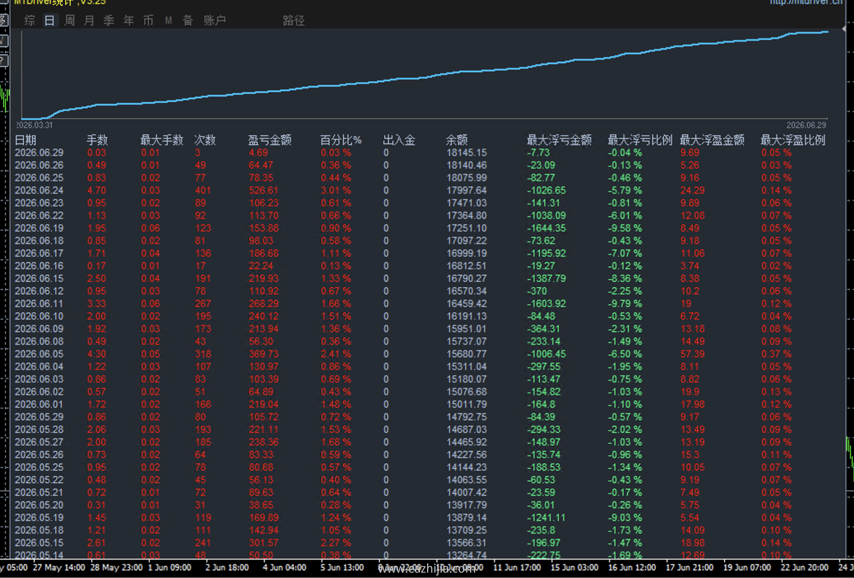Click the floating profit ratio 0.37 %
The height and width of the screenshot is (578, 854).
coord(776,354)
